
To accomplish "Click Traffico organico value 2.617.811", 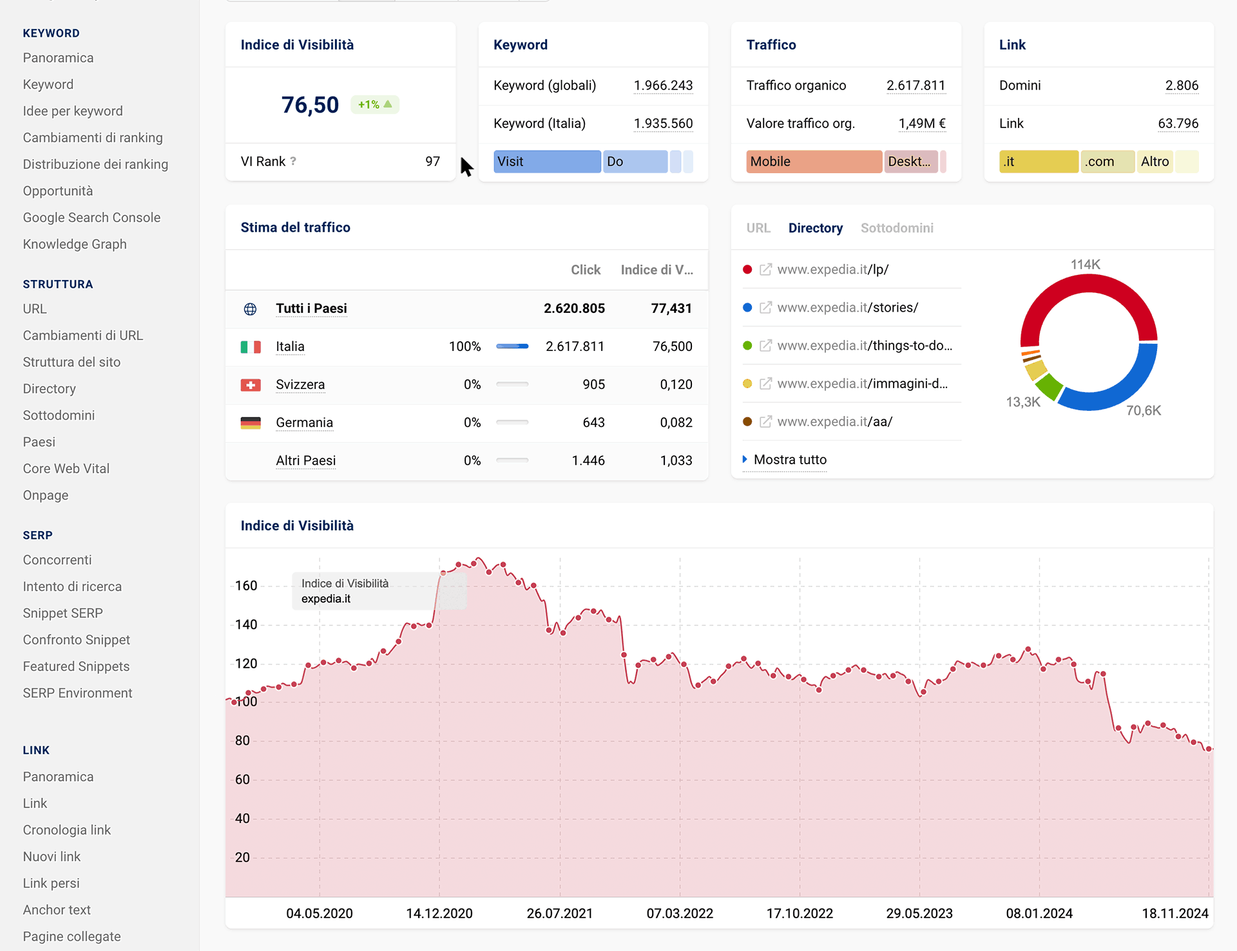I will 916,86.
